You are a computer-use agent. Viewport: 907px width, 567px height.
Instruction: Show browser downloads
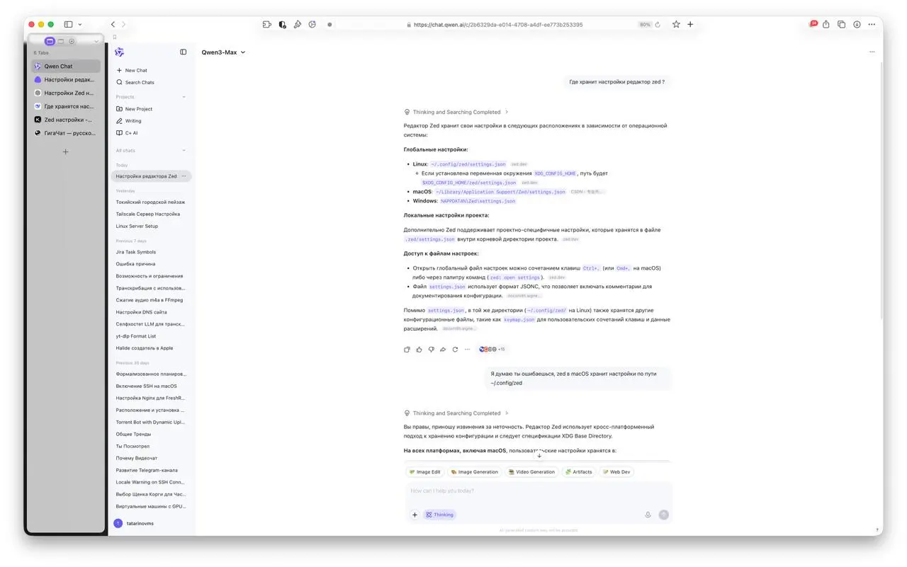857,24
